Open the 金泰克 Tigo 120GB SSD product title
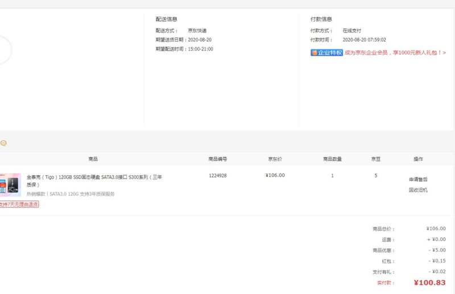This screenshot has height=294, width=455. click(x=94, y=180)
